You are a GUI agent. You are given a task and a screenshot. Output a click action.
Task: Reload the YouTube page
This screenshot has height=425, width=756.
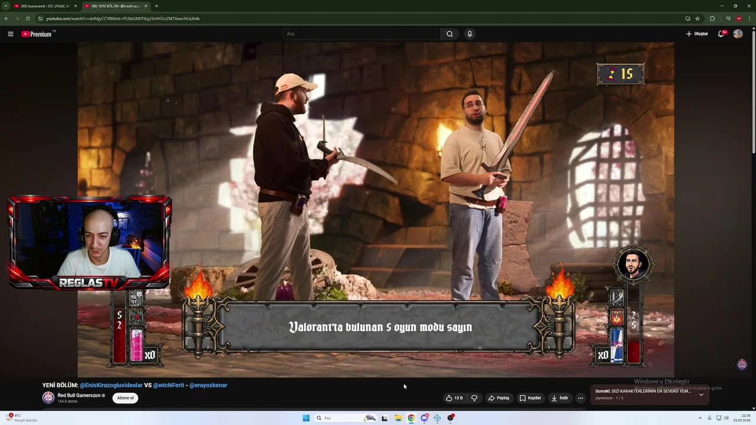point(27,18)
